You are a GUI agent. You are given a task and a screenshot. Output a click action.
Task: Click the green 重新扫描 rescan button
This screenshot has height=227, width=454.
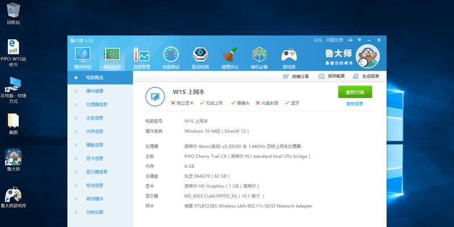tap(355, 92)
